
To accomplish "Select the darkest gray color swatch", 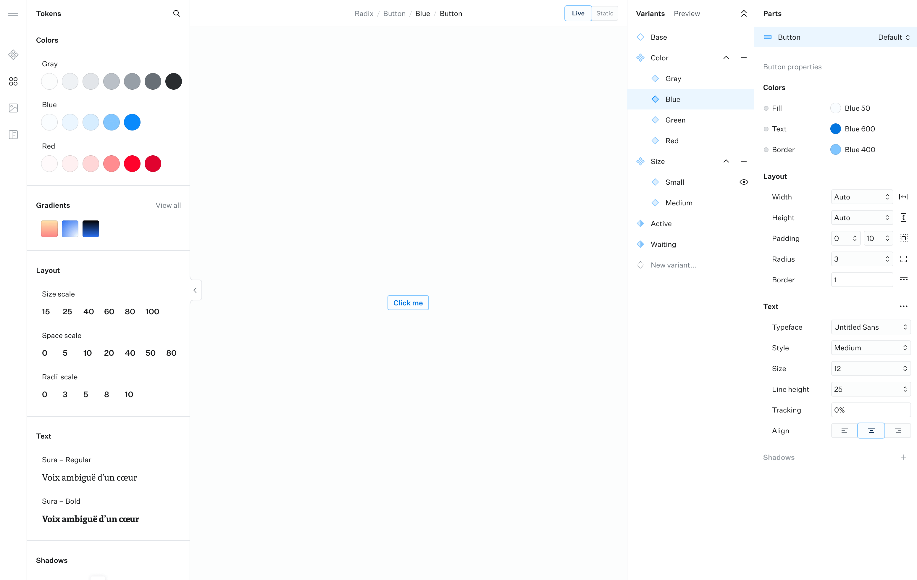I will pos(174,82).
